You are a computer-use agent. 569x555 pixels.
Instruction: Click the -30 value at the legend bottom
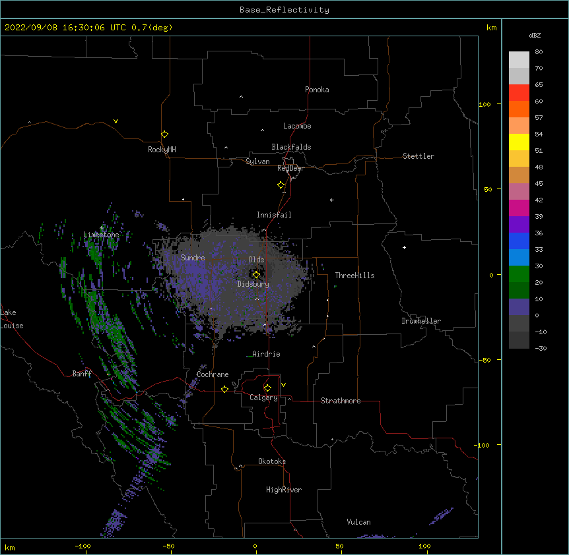coord(541,348)
